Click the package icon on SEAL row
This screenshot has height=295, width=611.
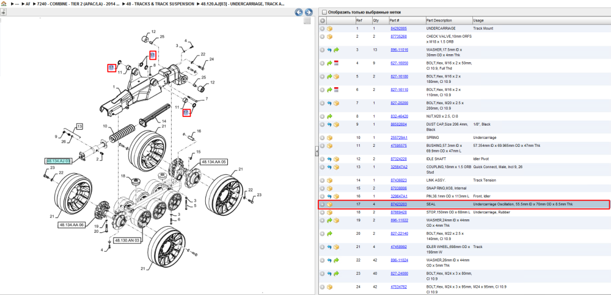(329, 204)
